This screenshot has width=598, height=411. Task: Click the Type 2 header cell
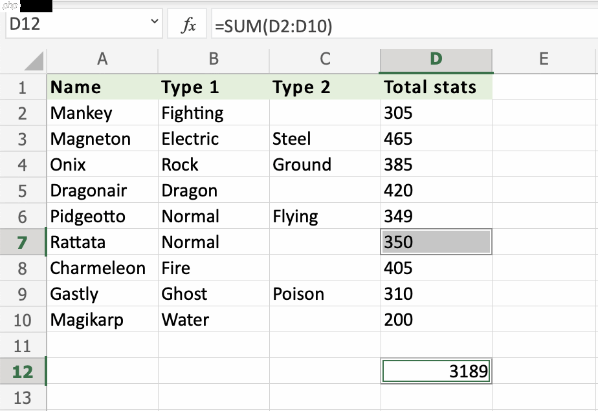pos(325,87)
